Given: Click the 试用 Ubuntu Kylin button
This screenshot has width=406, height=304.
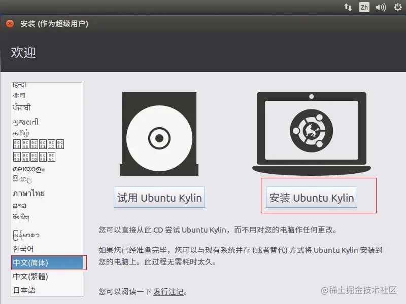Looking at the screenshot, I should (159, 198).
